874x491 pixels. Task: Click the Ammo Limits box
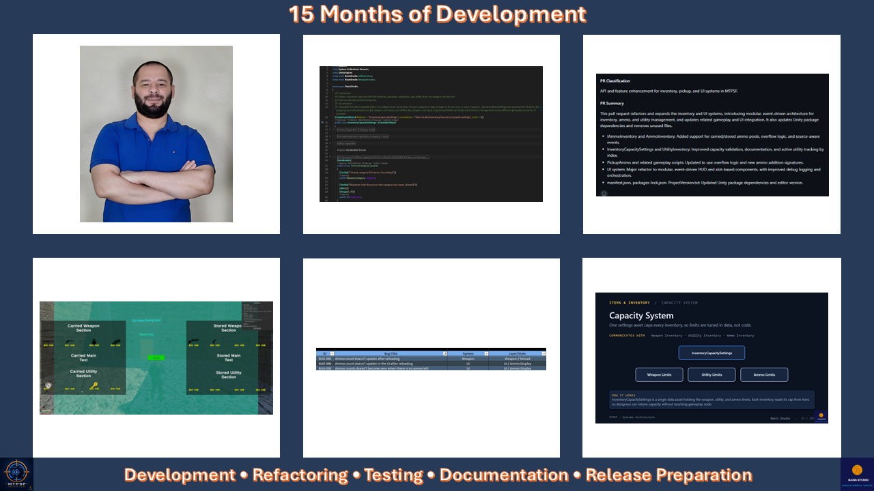[764, 374]
